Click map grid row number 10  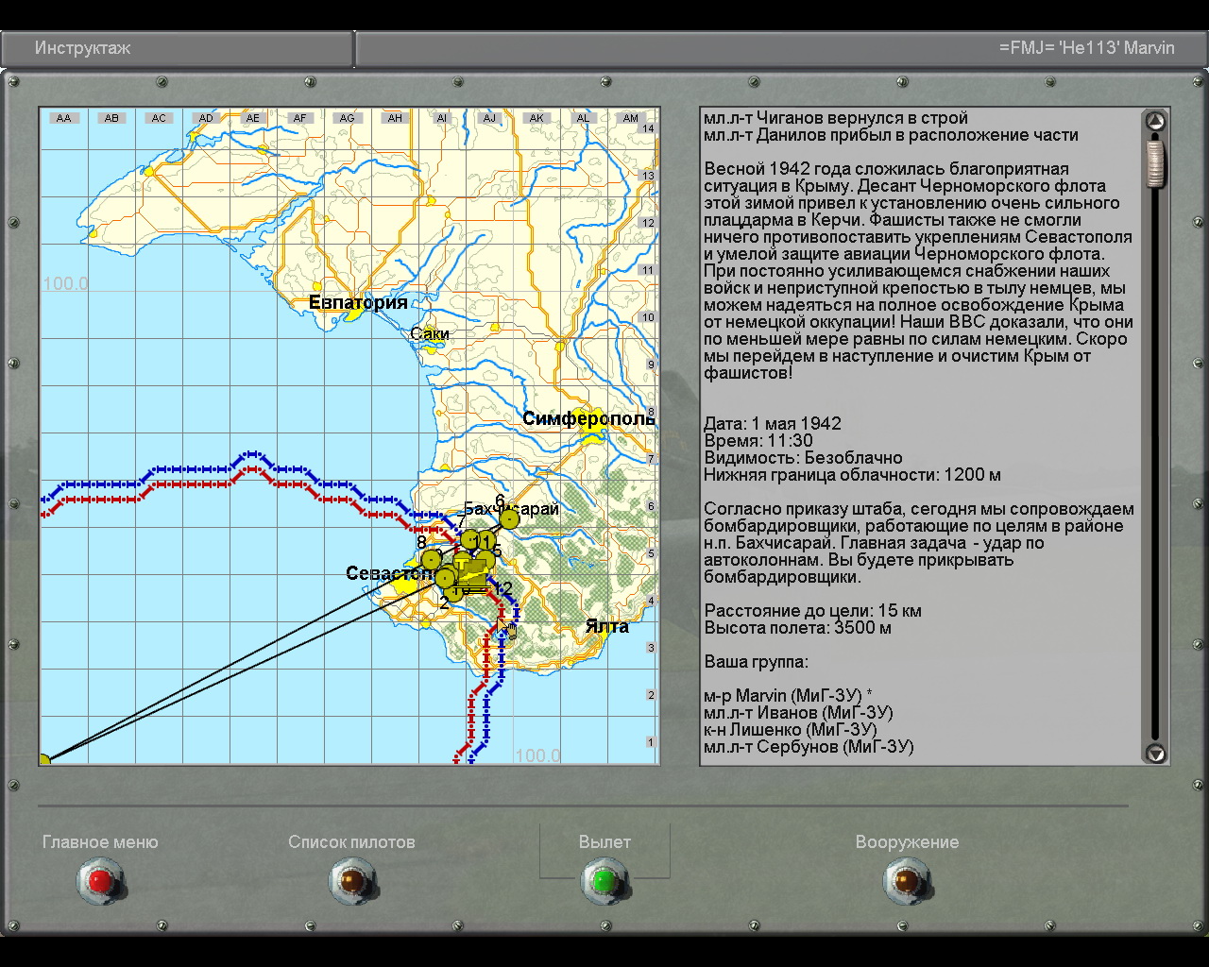[648, 317]
